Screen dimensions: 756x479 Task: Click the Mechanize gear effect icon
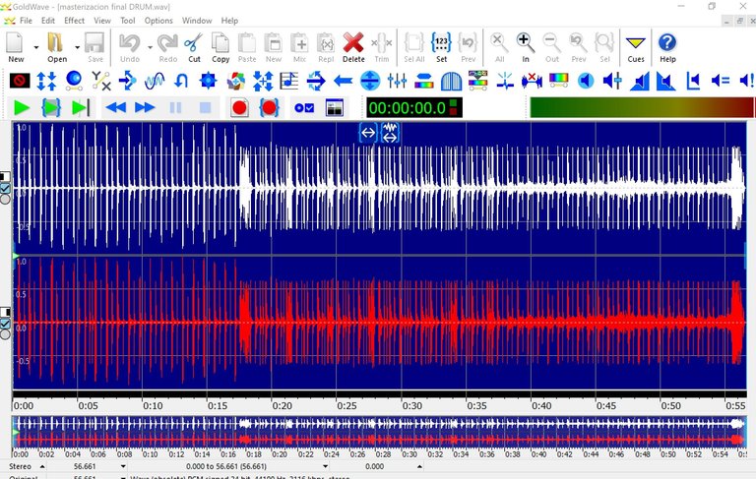(209, 81)
